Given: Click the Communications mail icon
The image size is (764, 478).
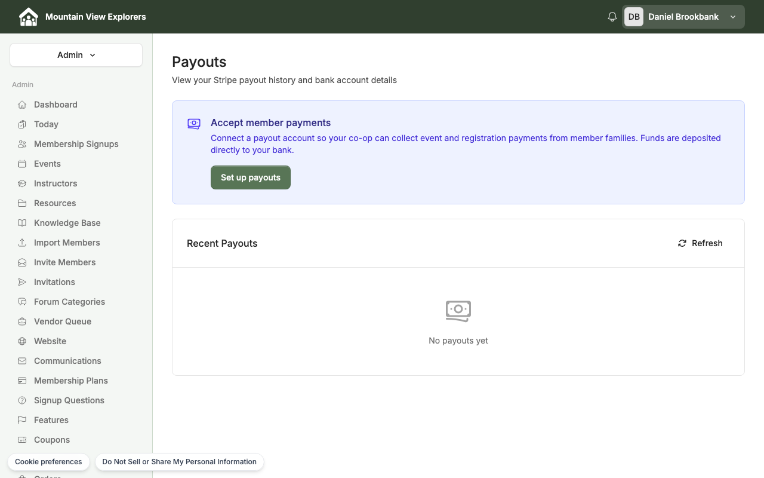Looking at the screenshot, I should (x=22, y=361).
